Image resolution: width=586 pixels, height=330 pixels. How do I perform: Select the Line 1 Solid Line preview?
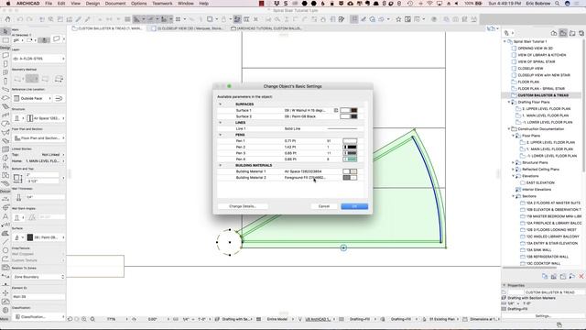tap(342, 128)
